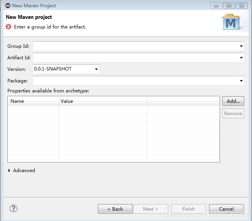
Task: Open the Artifact Id dropdown arrow
Action: click(241, 58)
